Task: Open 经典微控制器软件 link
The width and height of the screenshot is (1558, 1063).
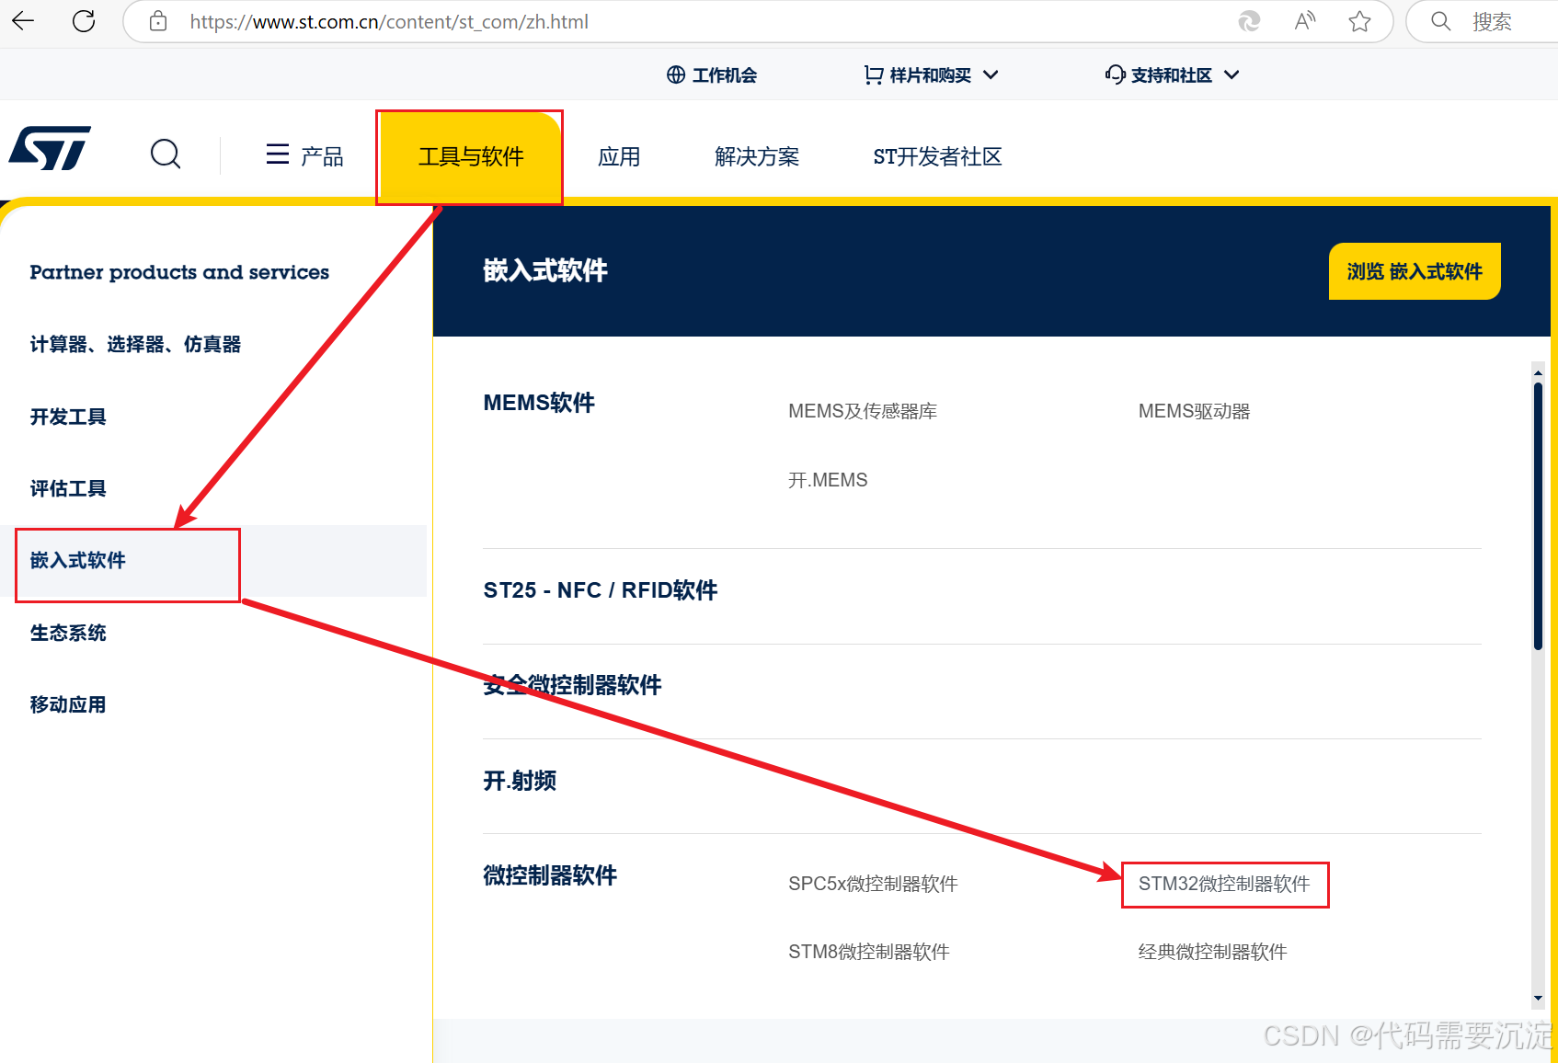Action: tap(1212, 952)
